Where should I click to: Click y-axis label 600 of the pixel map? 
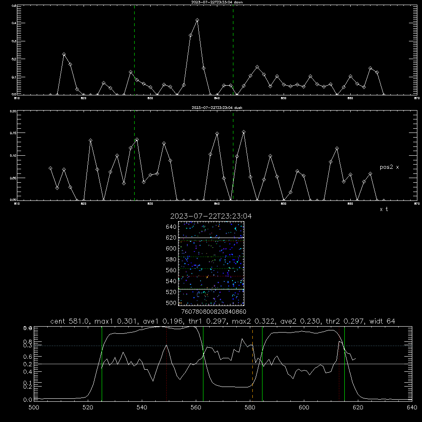tap(171, 249)
